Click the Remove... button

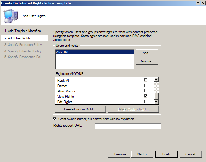[x=147, y=61]
